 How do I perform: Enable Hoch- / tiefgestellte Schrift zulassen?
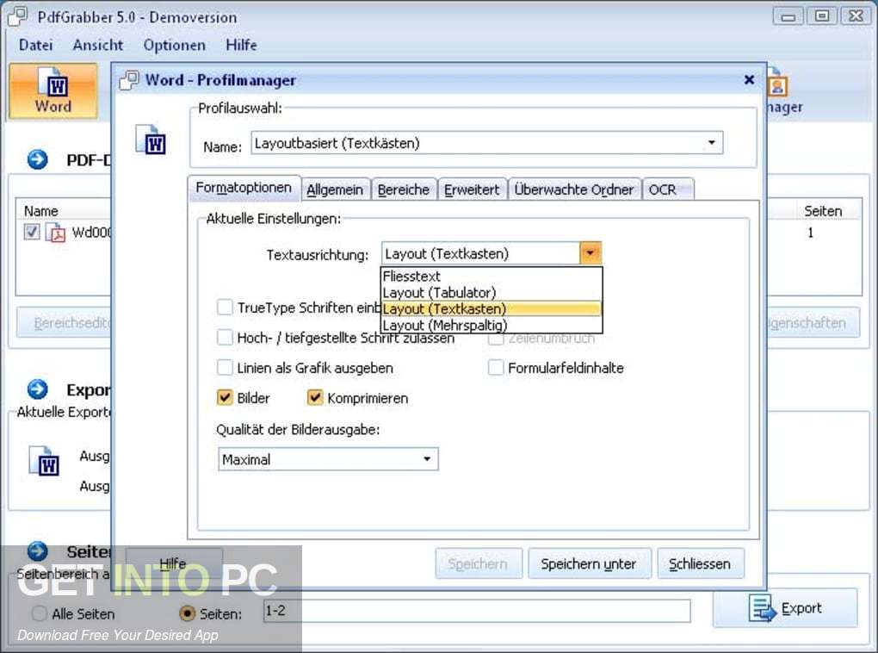coord(225,338)
